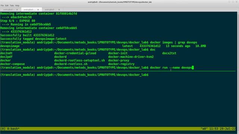239x134 pixels.
Task: Click the text 'Removing intermediate container 81f88014b2fd'
Action: pos(38,14)
